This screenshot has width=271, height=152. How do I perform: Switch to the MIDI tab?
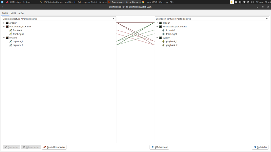[x=13, y=13]
